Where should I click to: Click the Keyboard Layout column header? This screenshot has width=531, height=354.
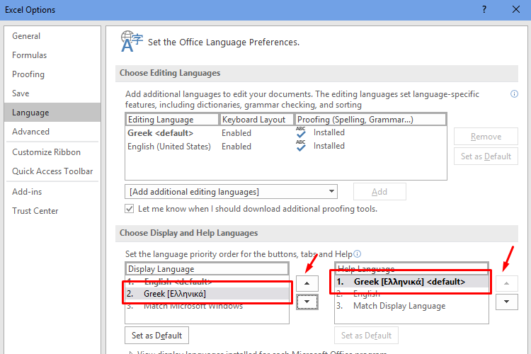coord(256,120)
